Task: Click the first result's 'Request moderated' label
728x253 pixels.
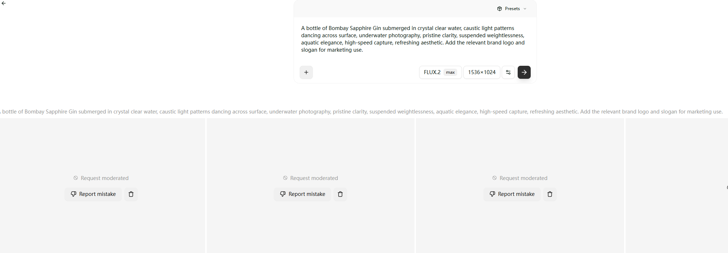Action: pyautogui.click(x=104, y=178)
